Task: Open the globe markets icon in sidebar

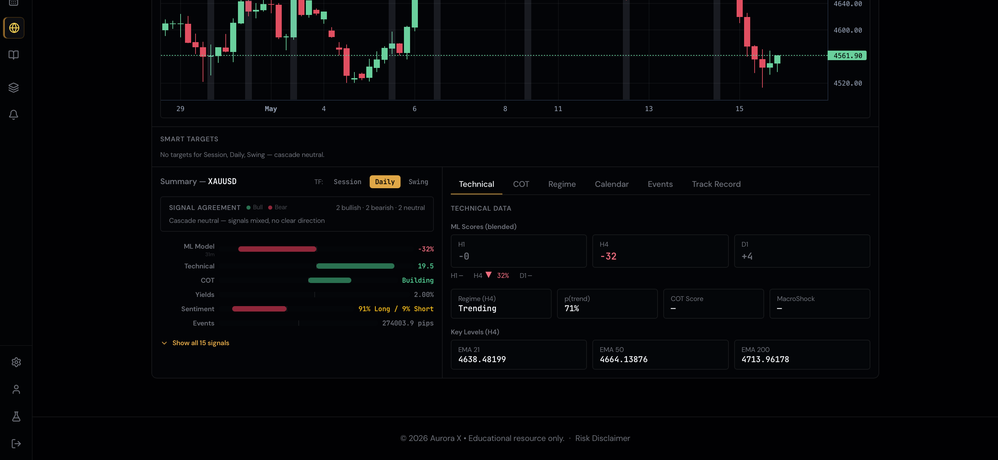Action: [14, 28]
